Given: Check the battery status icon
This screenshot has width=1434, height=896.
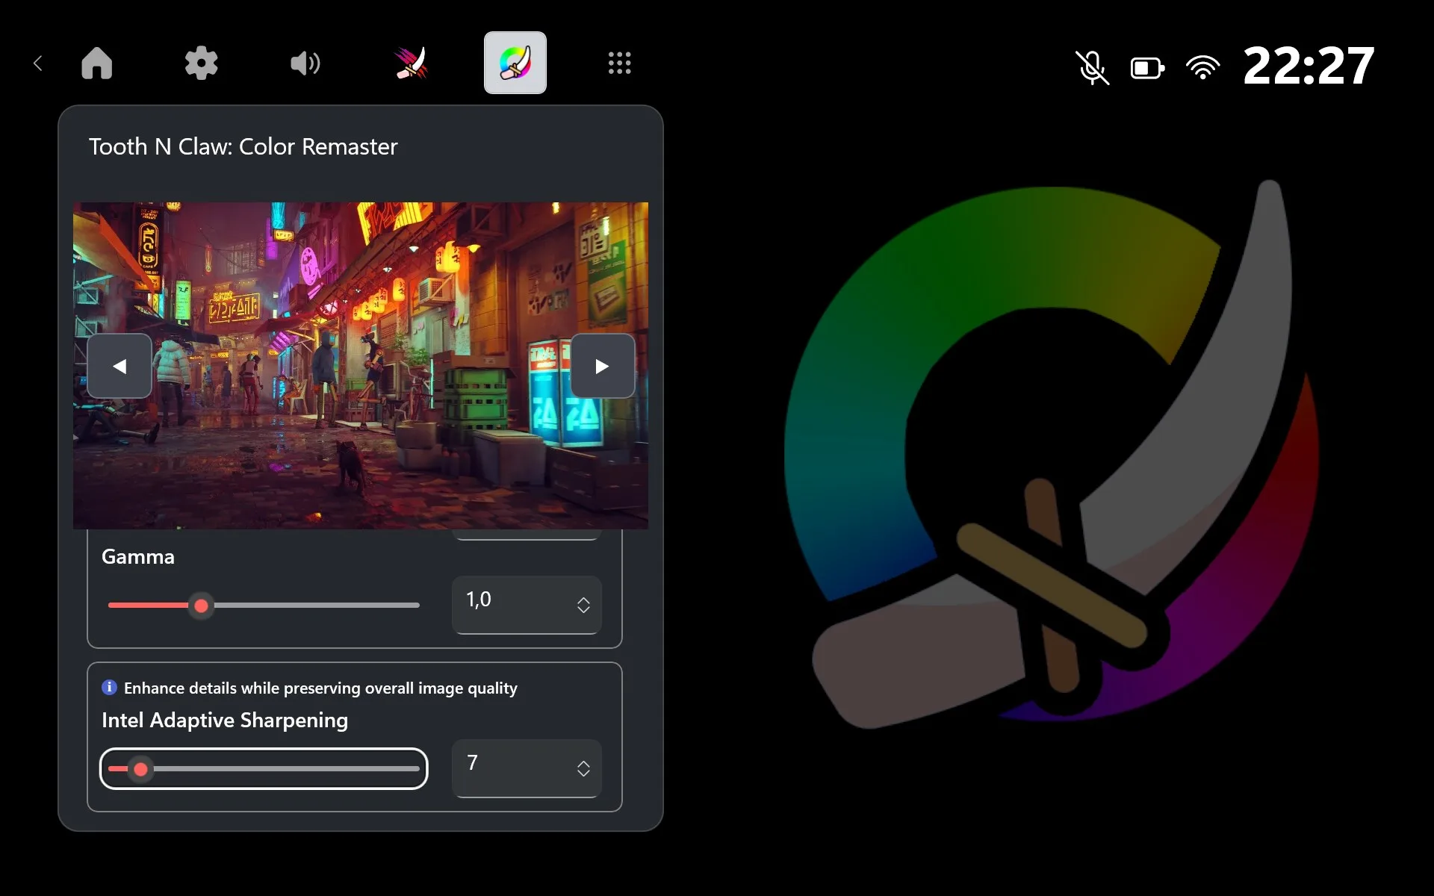Looking at the screenshot, I should (x=1147, y=69).
